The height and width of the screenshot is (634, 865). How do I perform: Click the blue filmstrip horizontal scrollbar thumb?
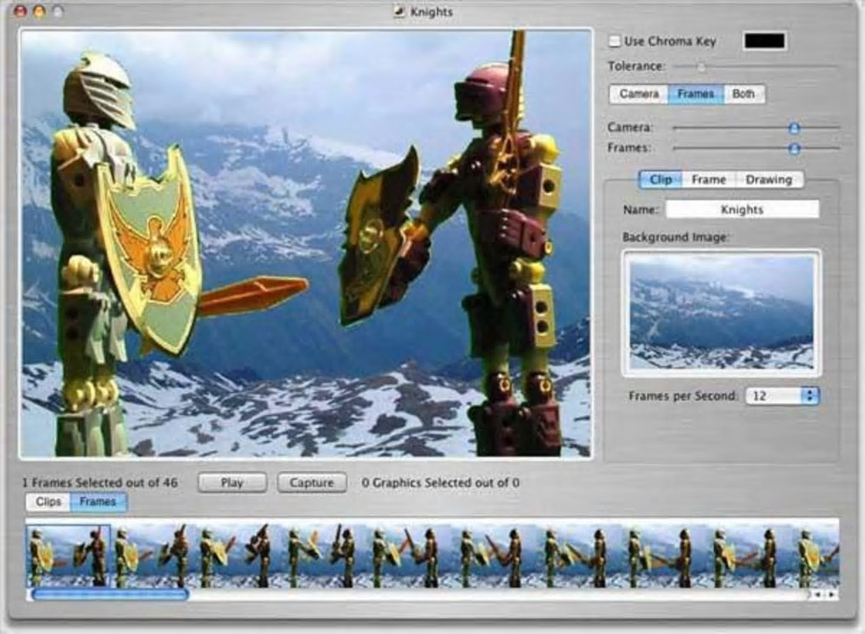(110, 594)
